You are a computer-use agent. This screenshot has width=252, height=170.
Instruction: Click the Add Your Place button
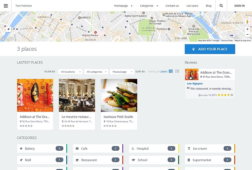point(210,49)
